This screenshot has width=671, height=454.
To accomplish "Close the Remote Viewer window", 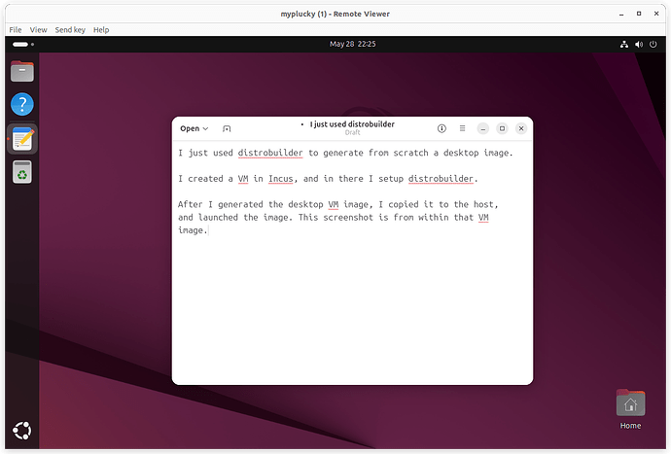I will pyautogui.click(x=656, y=14).
